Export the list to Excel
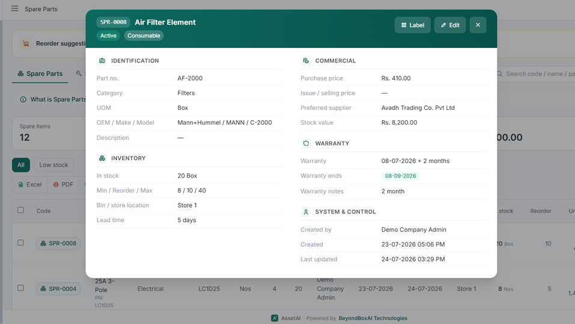The width and height of the screenshot is (575, 324). [x=30, y=185]
